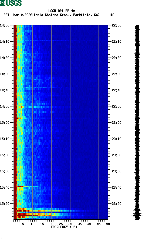Click the 22:20 UTC time label

(x=117, y=58)
